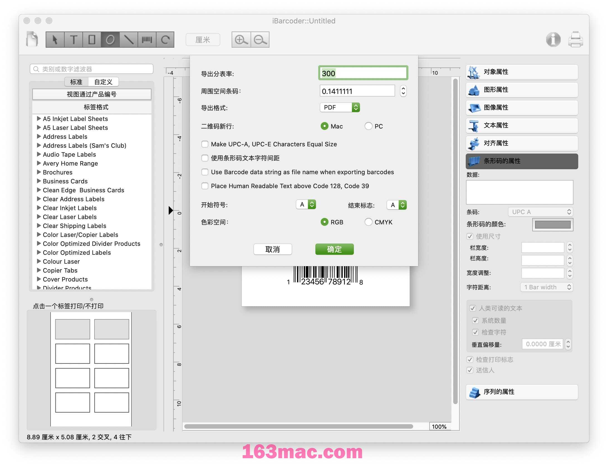Screen dimensions: 608x466
Task: Adjust the 周围空间条码 stepper
Action: point(403,91)
